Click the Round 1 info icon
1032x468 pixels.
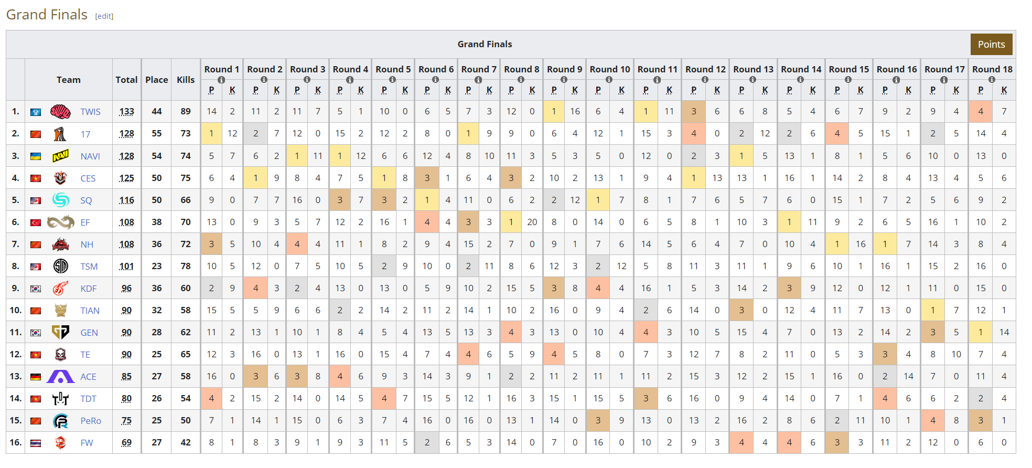pos(221,80)
